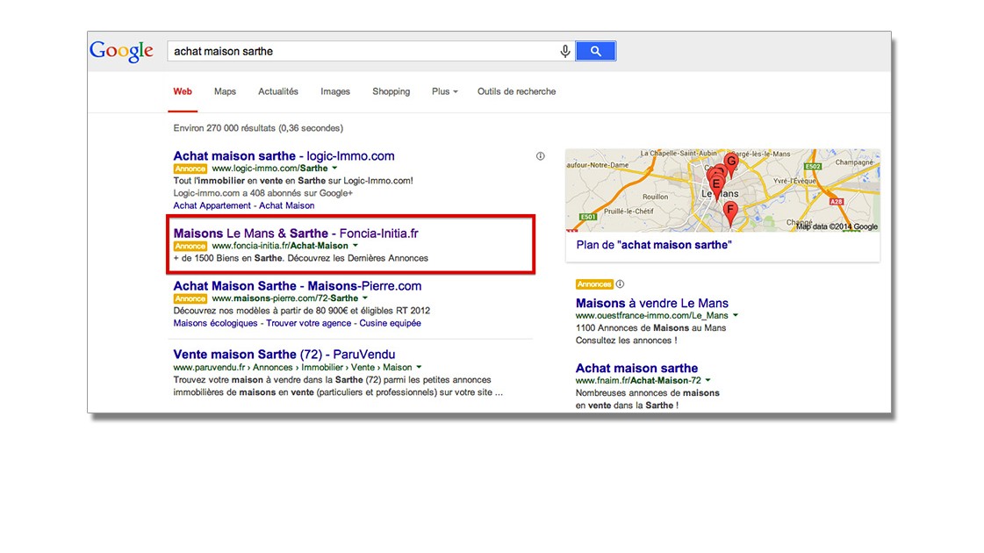Screen dimensions: 984x553
Task: Click the '+ de 1500 Biens en Sarthe' description
Action: pyautogui.click(x=300, y=259)
